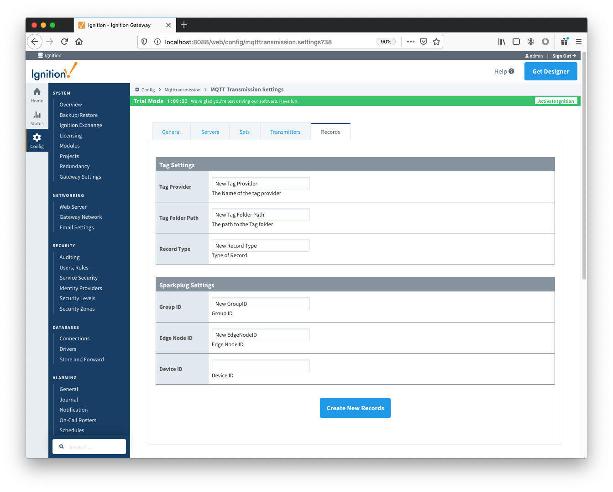Click the browser back arrow
Screen dimensions: 613x492
click(x=35, y=42)
